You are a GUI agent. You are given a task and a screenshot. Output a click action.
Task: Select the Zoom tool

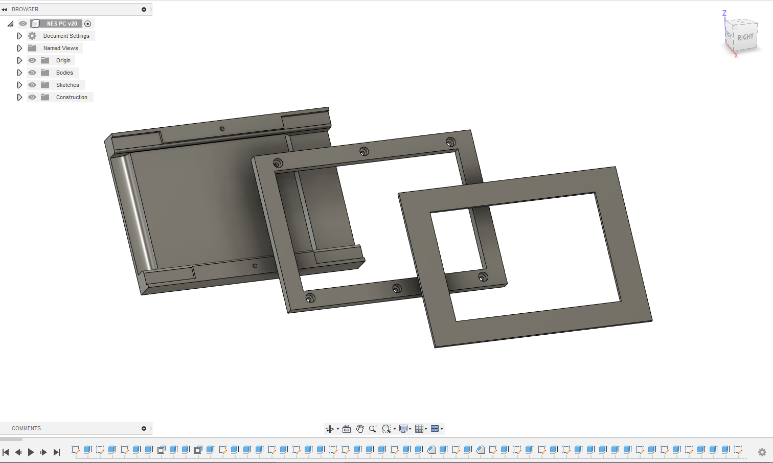point(373,428)
